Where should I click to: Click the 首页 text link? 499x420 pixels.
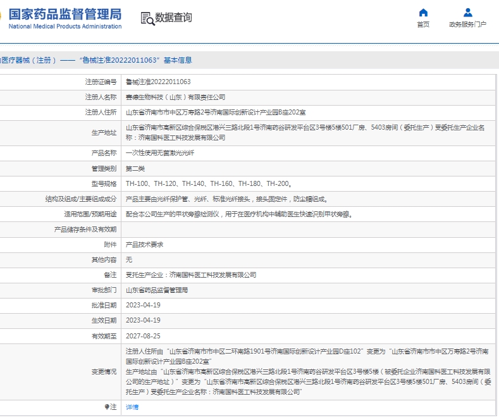[x=423, y=25]
